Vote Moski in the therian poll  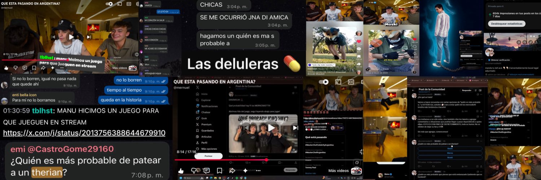[450, 158]
